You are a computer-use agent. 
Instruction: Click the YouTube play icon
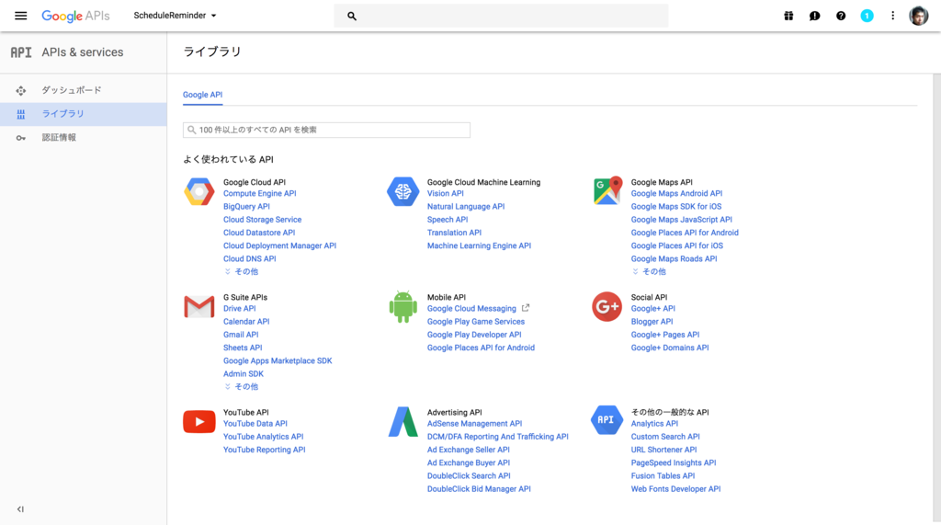pyautogui.click(x=199, y=422)
